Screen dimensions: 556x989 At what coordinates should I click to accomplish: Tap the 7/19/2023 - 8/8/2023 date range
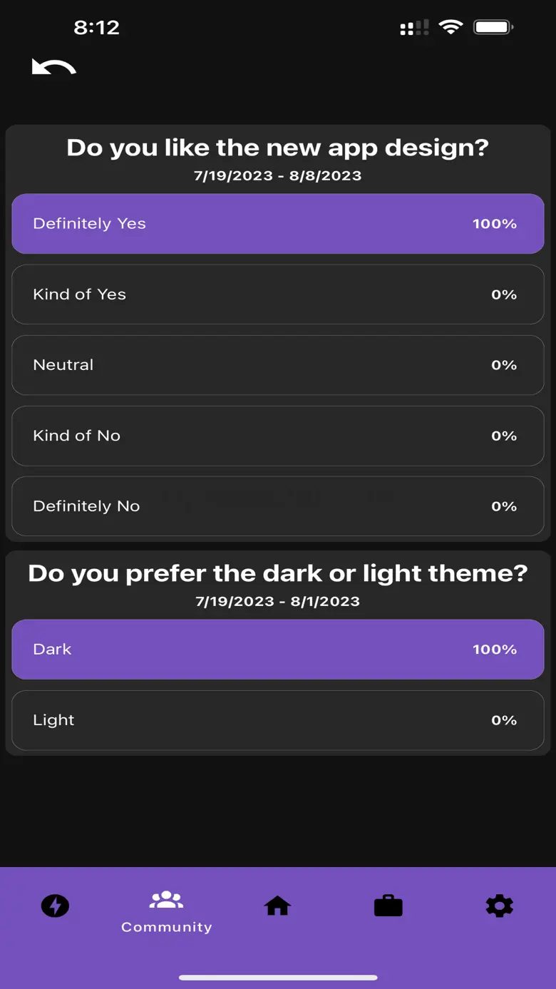tap(278, 175)
